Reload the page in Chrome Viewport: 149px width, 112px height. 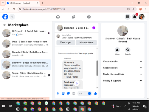coord(14,9)
